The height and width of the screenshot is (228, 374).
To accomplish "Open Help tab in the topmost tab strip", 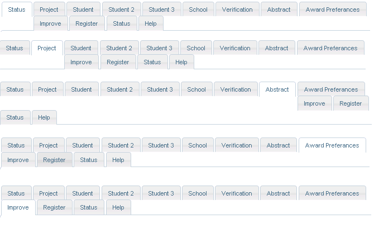I will coord(151,23).
